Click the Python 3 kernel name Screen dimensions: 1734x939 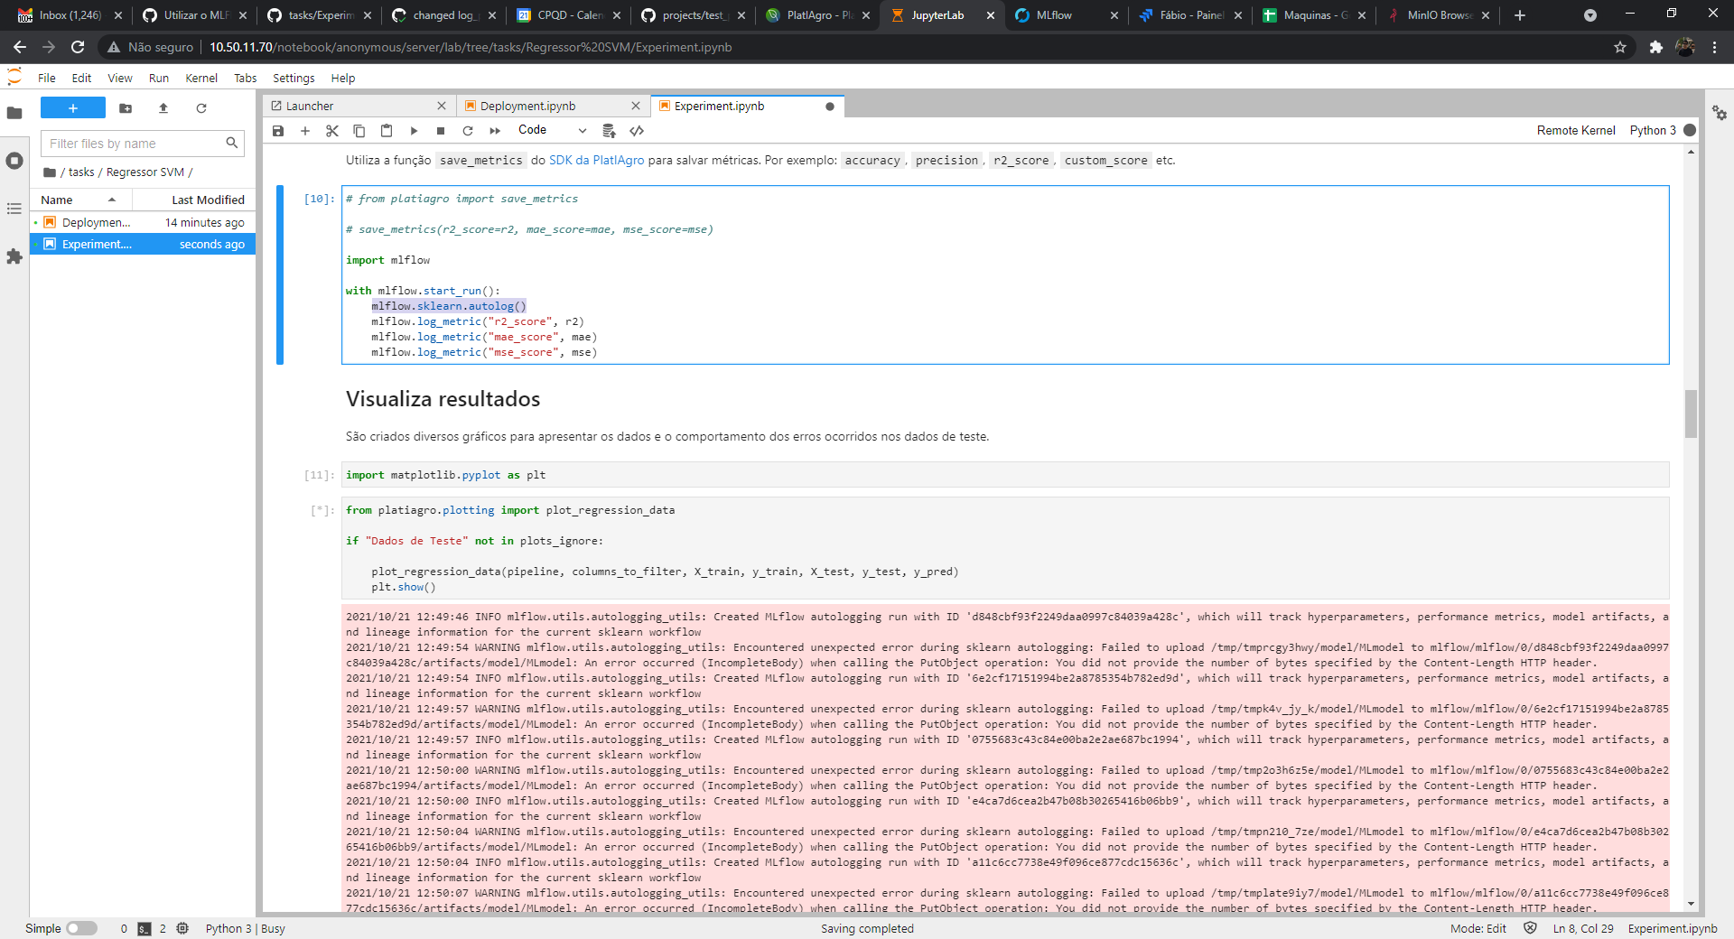(x=1653, y=130)
